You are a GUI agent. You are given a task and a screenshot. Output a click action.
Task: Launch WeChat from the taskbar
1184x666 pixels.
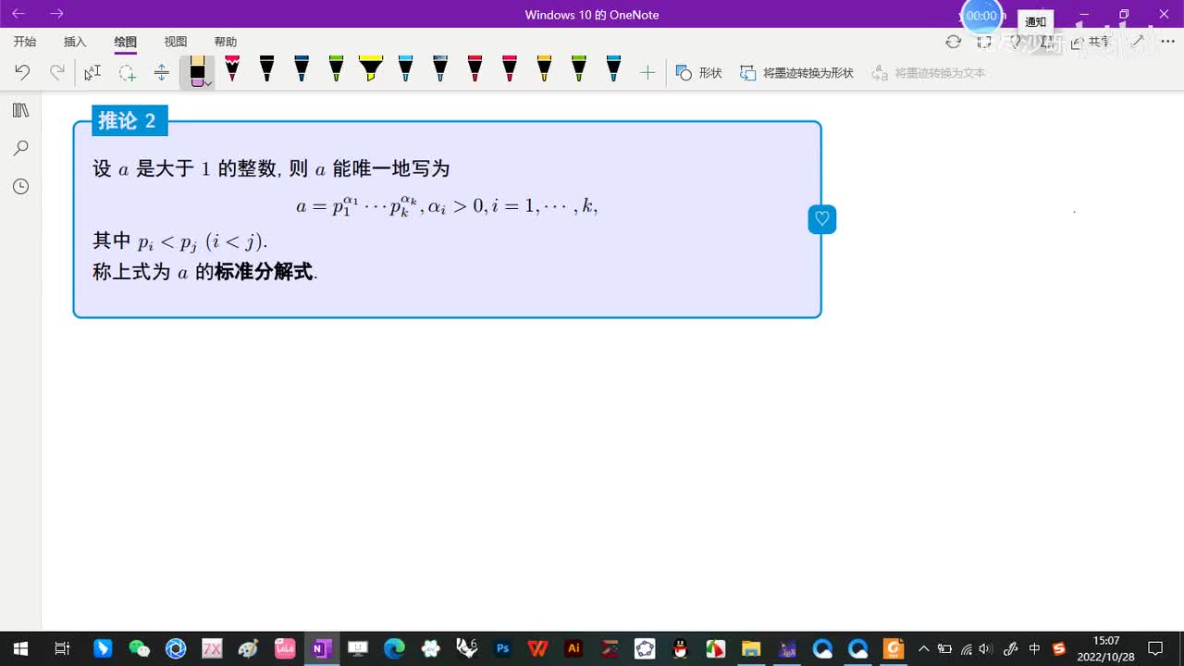click(x=139, y=648)
